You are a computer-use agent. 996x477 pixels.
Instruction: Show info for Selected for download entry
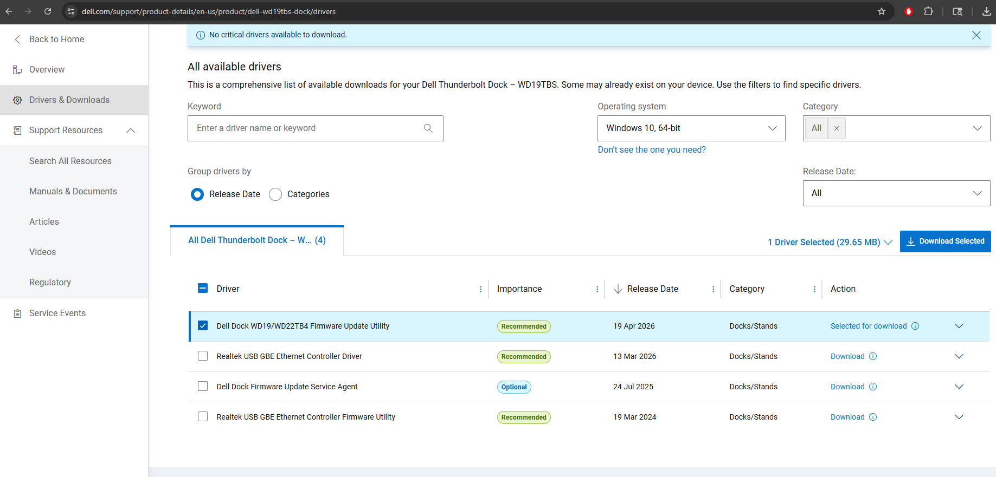(x=915, y=326)
